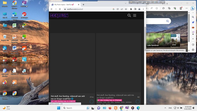Toggle the Edge sidebar panel visibility icon

click(193, 45)
